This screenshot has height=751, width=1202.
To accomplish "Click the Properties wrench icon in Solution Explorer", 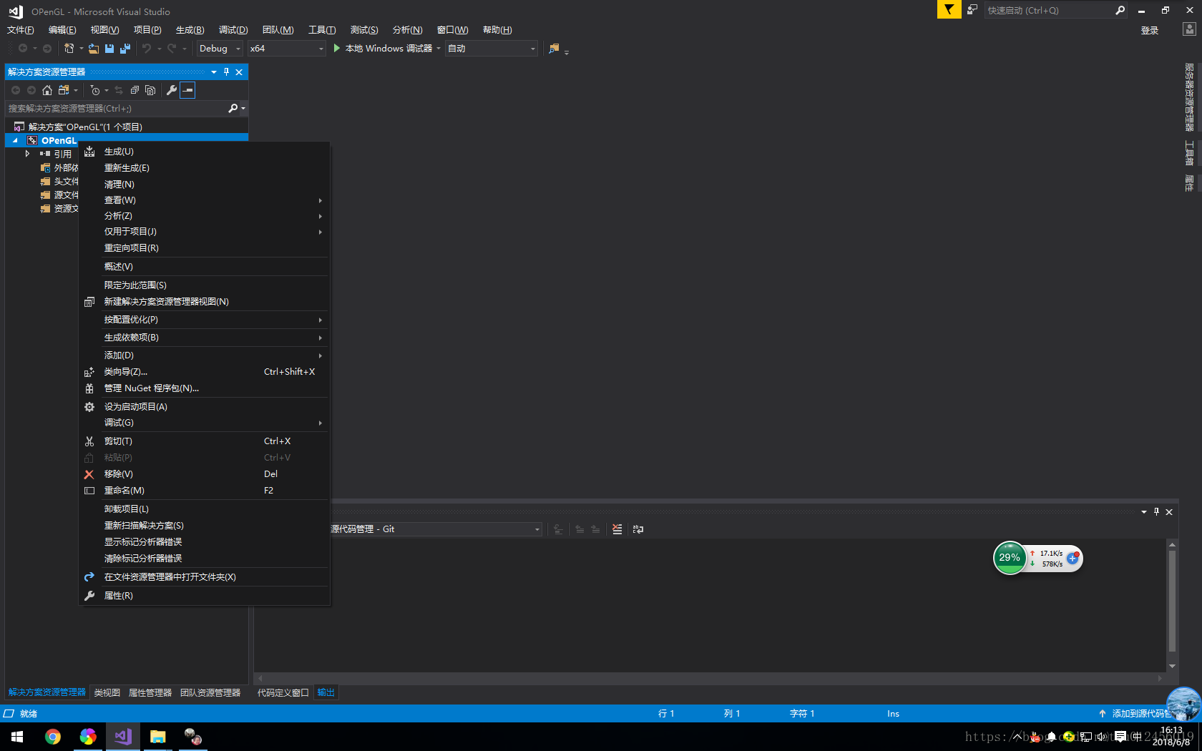I will tap(172, 90).
